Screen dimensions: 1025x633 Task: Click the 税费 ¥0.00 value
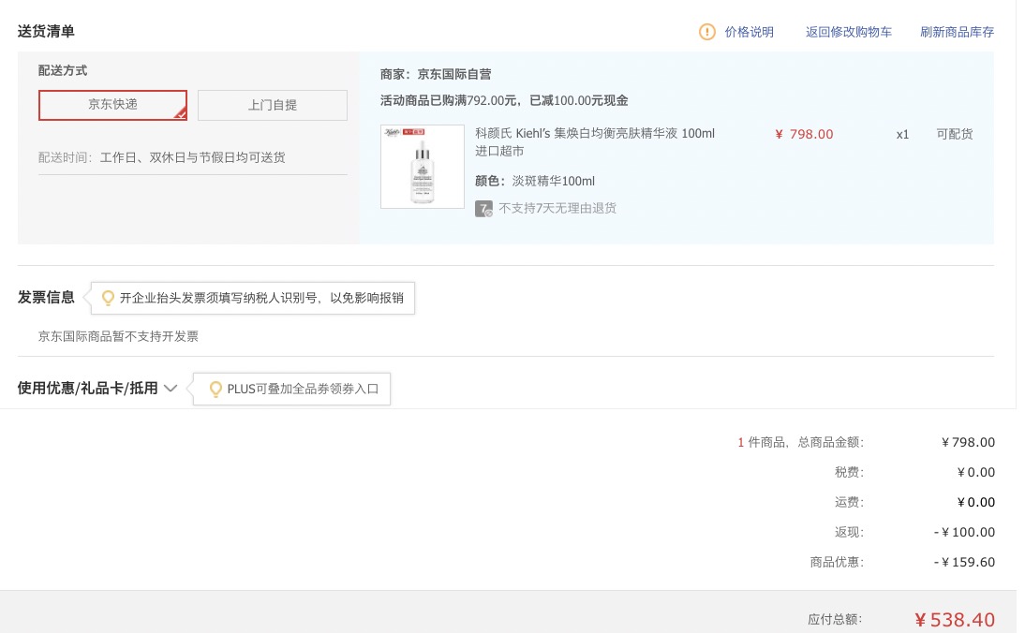pos(975,472)
